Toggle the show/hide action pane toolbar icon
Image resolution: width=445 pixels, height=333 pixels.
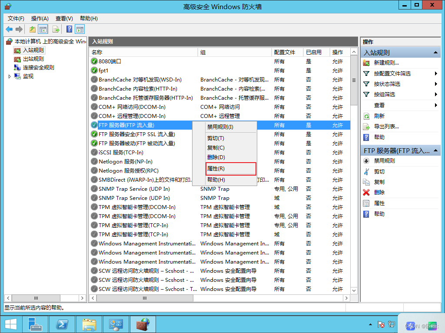click(80, 29)
